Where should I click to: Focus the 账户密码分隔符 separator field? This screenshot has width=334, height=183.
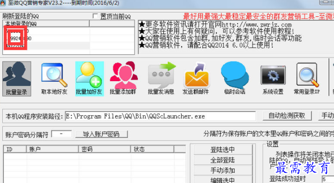click(62, 134)
